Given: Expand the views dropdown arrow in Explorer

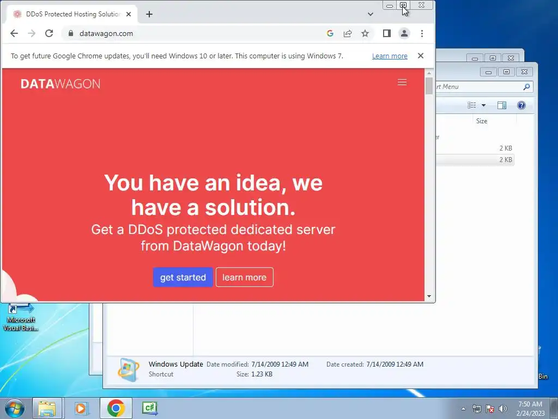Looking at the screenshot, I should point(484,105).
